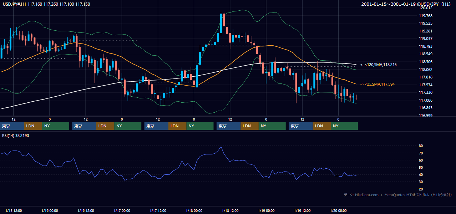Click the leftmost 東京 session block
This screenshot has height=214, width=456.
[x=12, y=126]
